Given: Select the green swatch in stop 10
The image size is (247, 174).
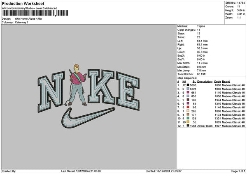Looking at the screenshot, I should pyautogui.click(x=188, y=118).
